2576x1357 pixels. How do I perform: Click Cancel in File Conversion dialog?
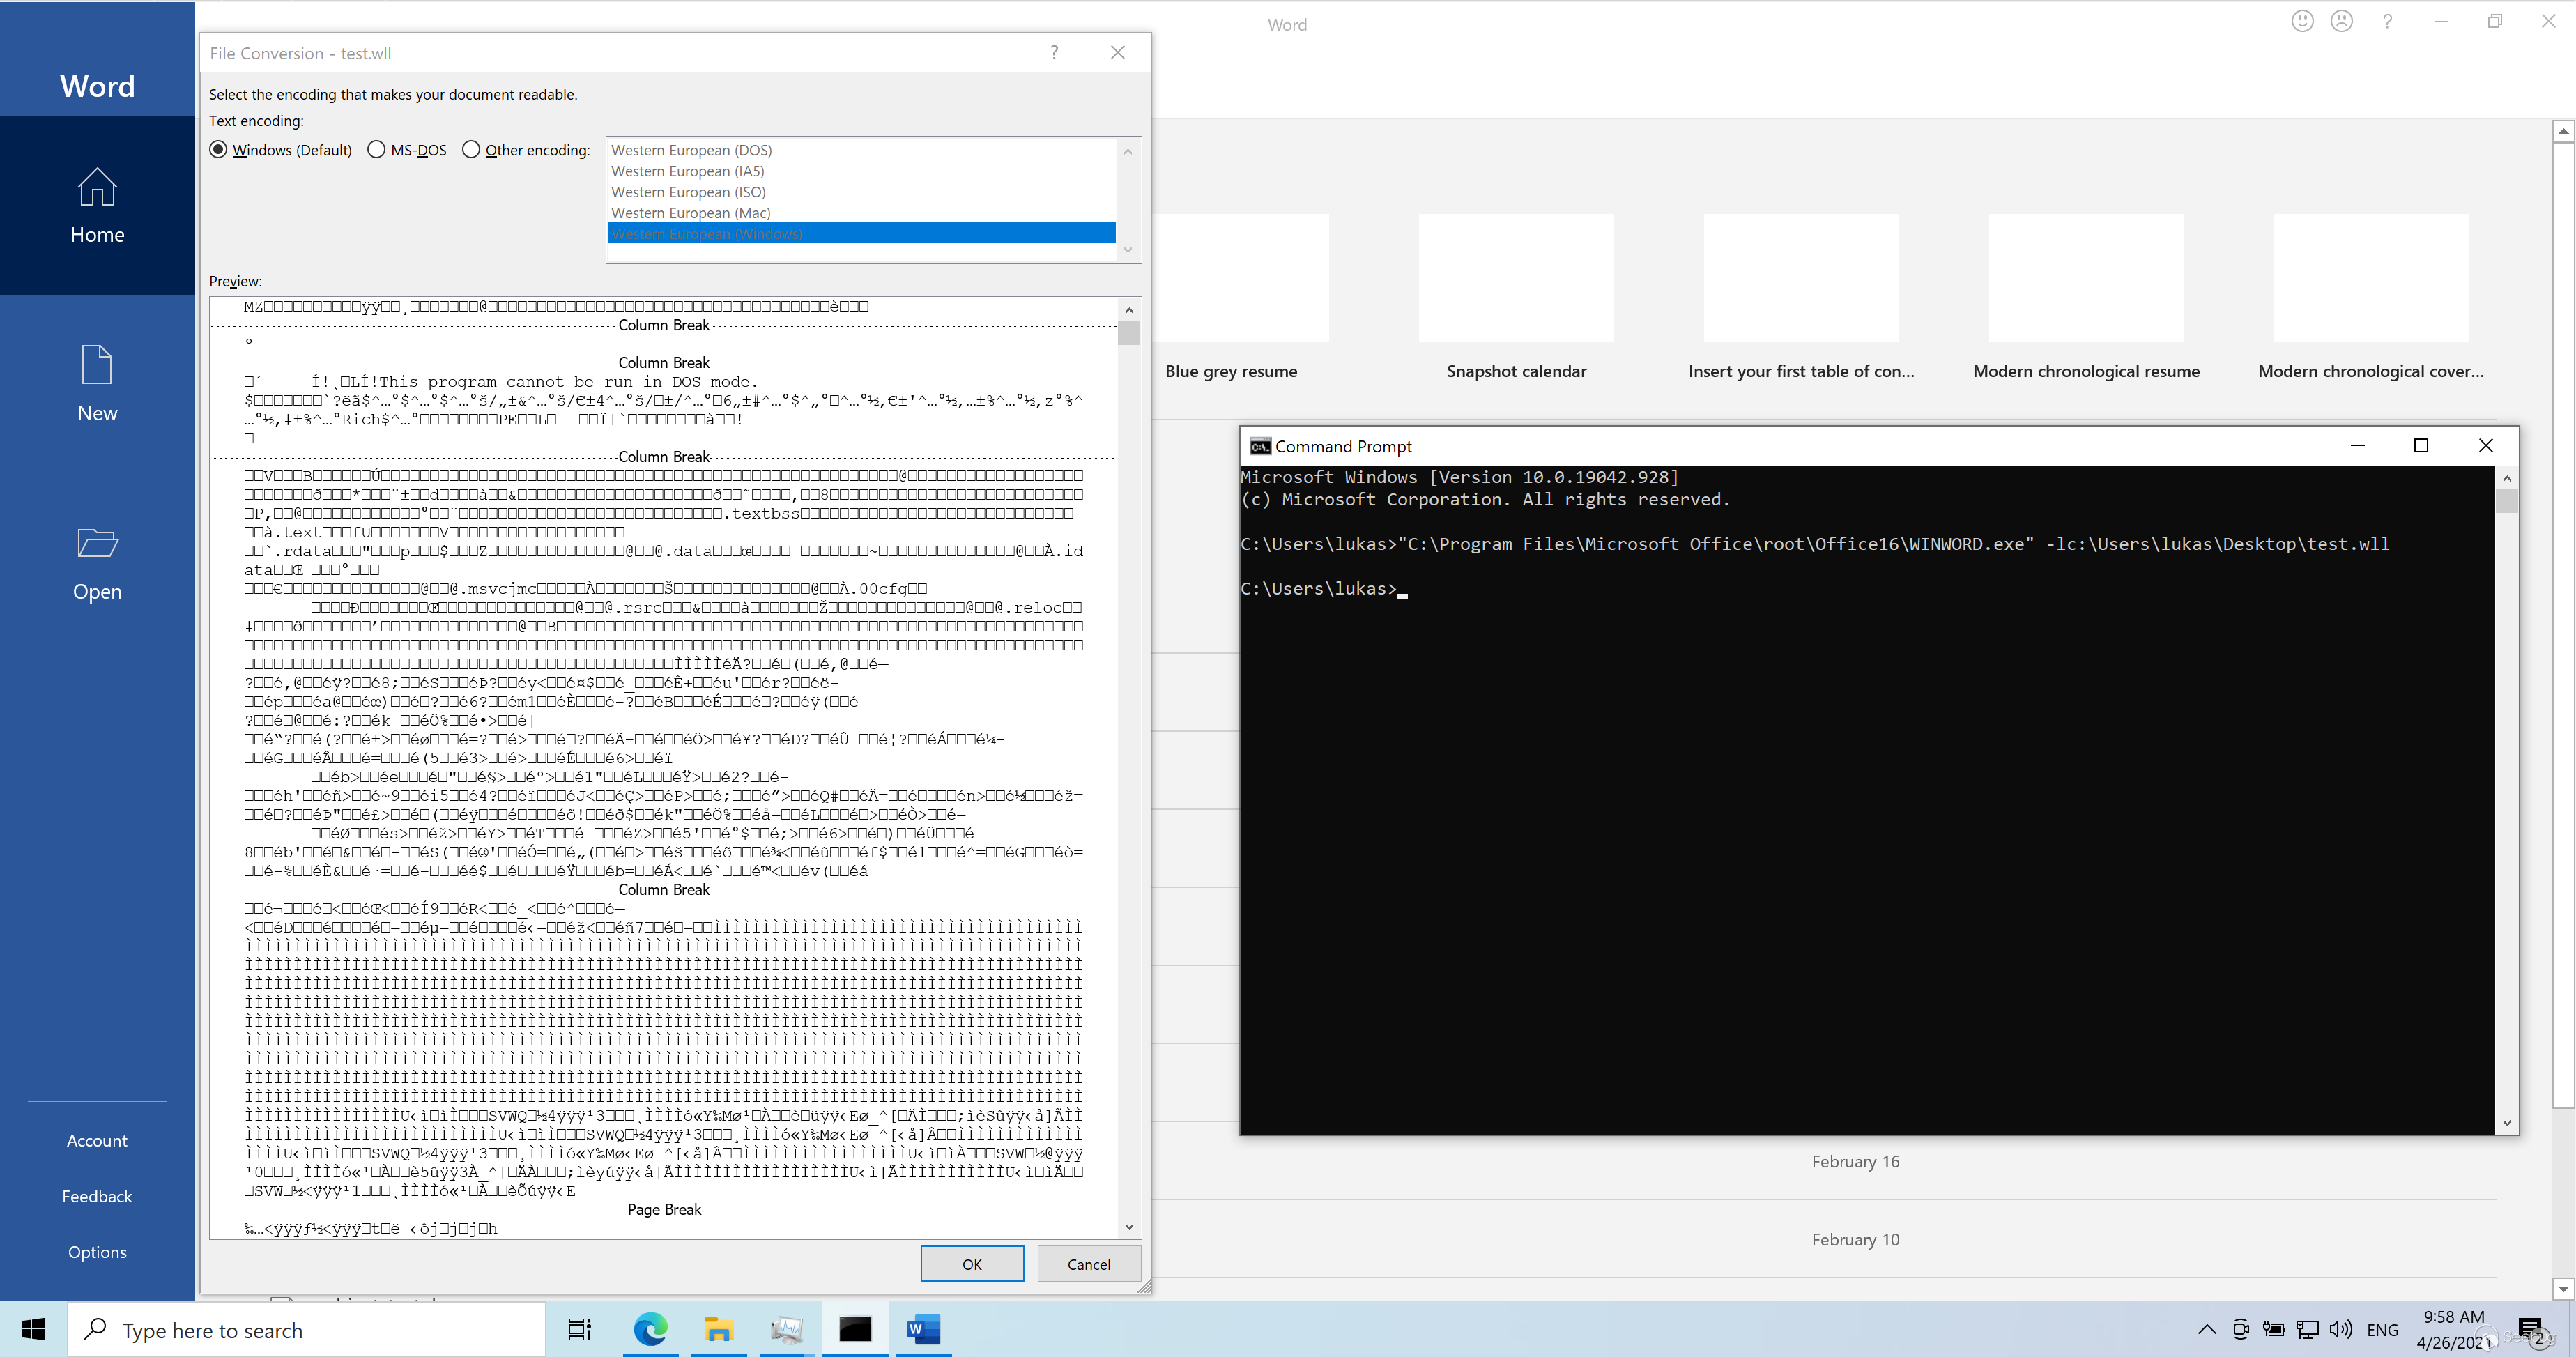pyautogui.click(x=1088, y=1264)
